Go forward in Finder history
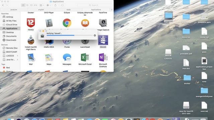 coord(7,5)
